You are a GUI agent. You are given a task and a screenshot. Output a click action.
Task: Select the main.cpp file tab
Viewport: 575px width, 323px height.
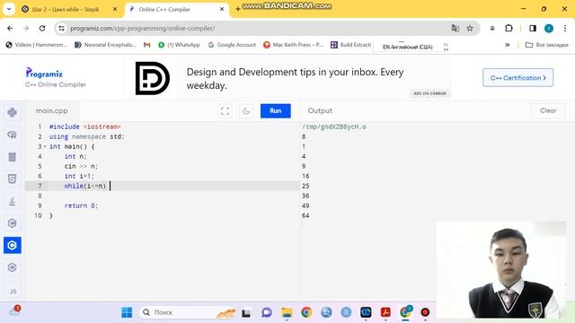point(52,110)
